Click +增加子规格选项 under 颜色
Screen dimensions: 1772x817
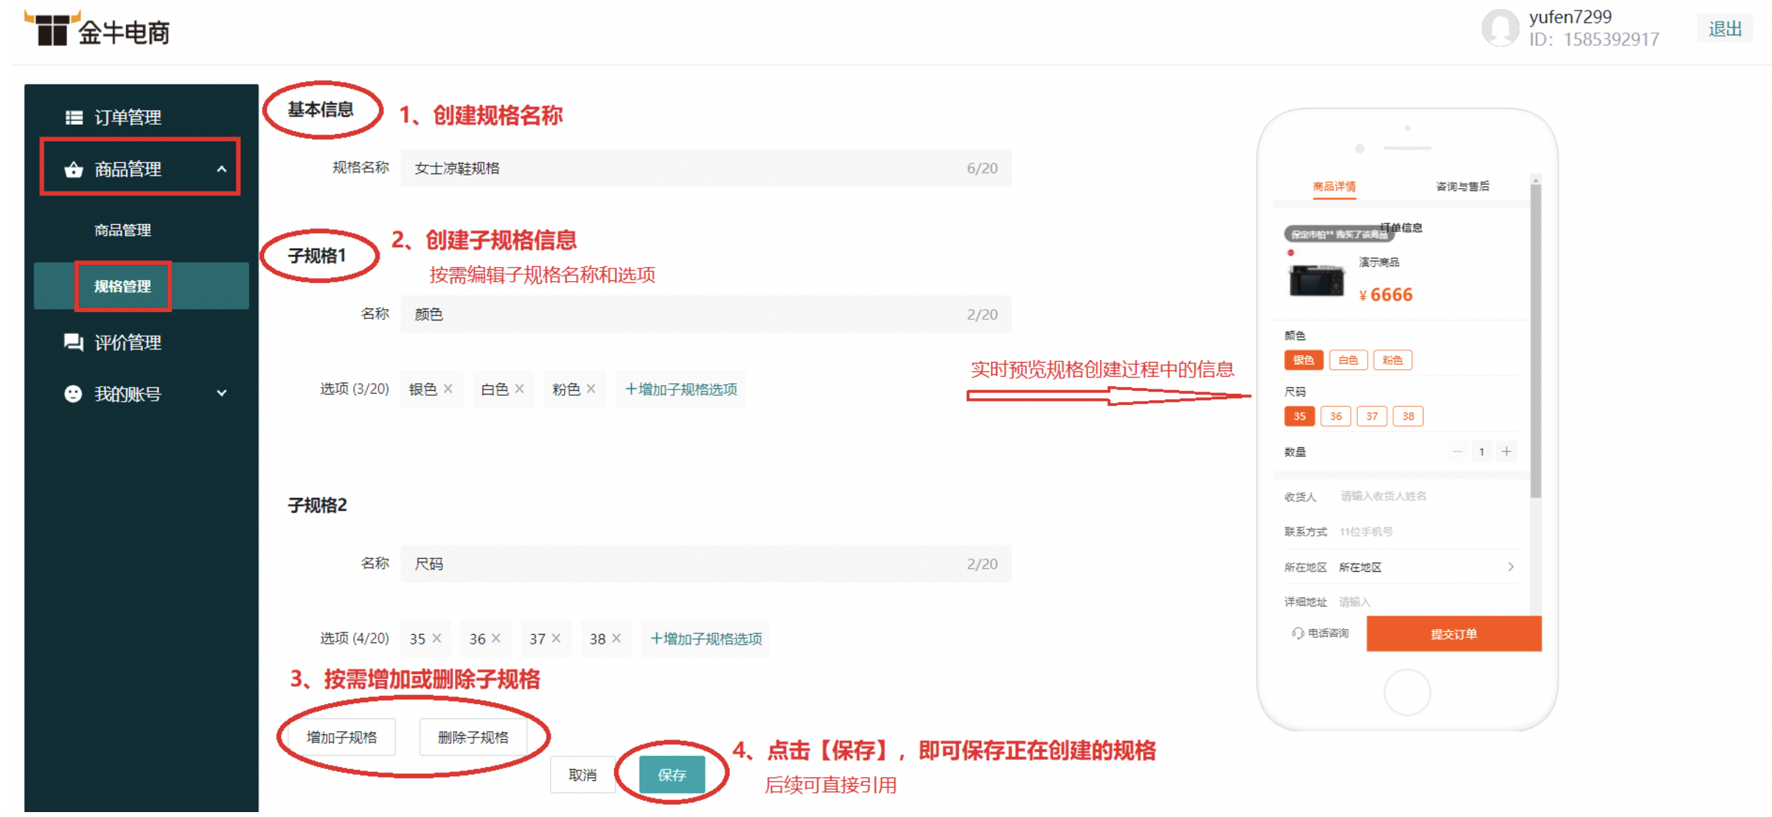point(680,389)
